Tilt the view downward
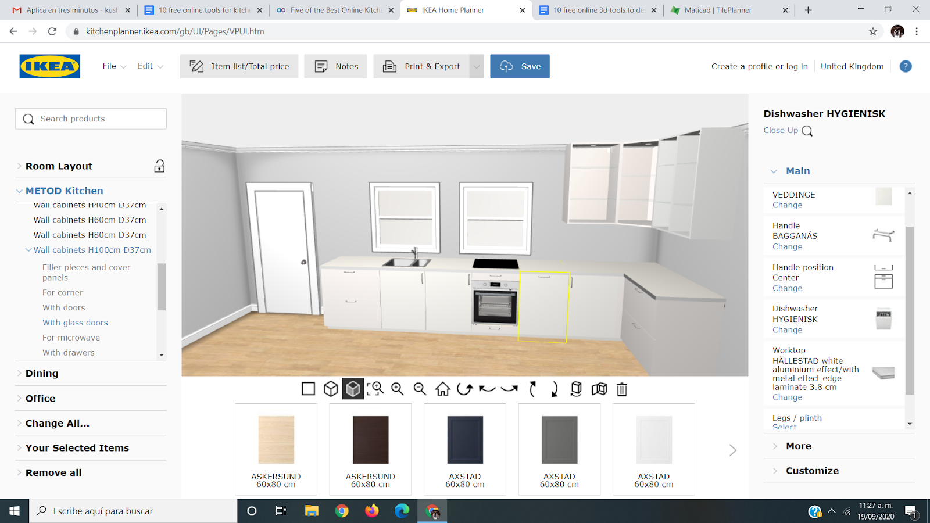This screenshot has height=523, width=930. pyautogui.click(x=554, y=389)
